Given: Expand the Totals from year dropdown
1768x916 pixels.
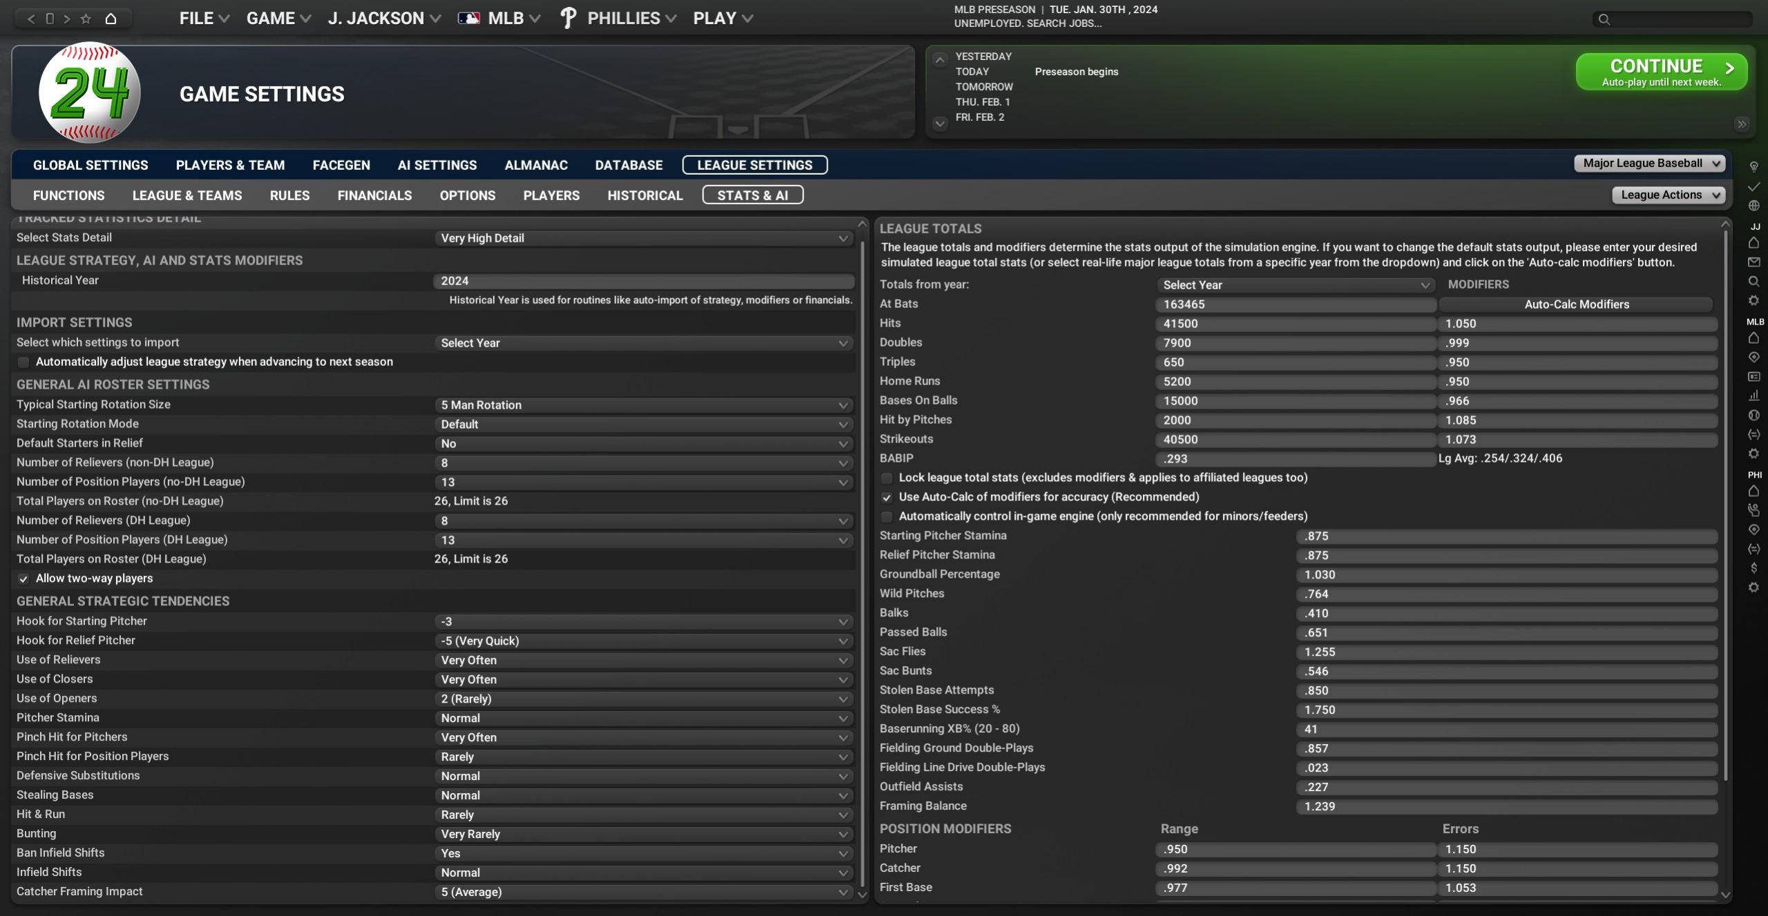Looking at the screenshot, I should pyautogui.click(x=1295, y=285).
